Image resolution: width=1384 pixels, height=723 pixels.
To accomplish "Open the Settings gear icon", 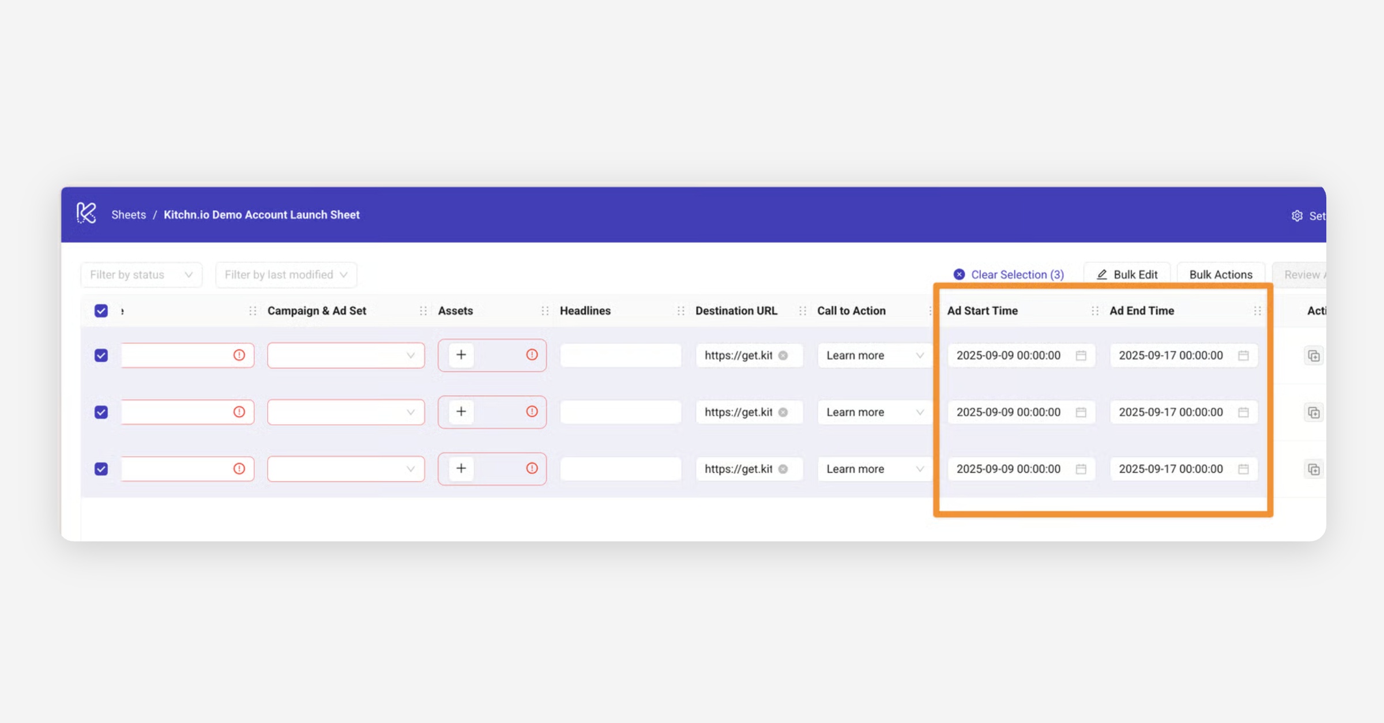I will (x=1297, y=216).
